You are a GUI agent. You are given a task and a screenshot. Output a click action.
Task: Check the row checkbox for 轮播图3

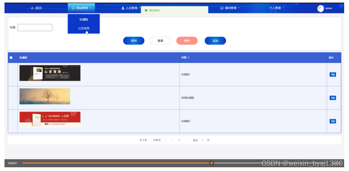tap(11, 121)
